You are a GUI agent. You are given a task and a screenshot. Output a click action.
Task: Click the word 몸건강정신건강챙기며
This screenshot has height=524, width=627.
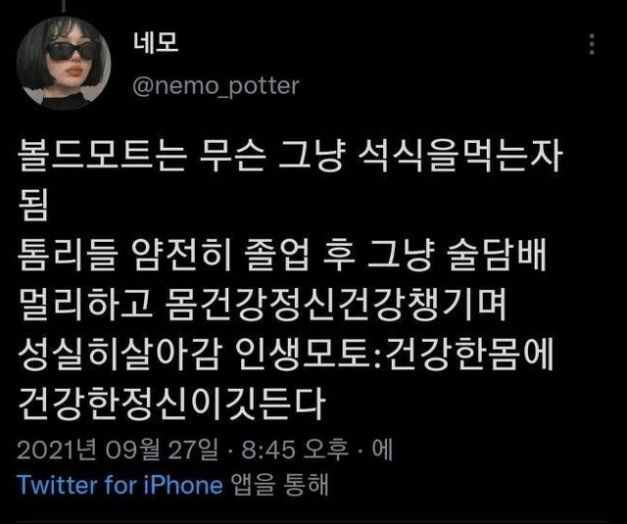pyautogui.click(x=335, y=304)
